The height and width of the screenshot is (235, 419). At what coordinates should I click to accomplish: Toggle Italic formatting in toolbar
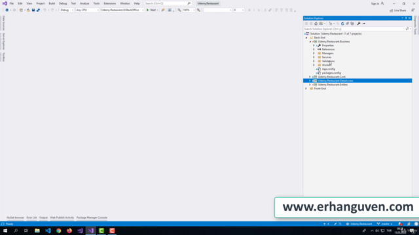point(254,10)
